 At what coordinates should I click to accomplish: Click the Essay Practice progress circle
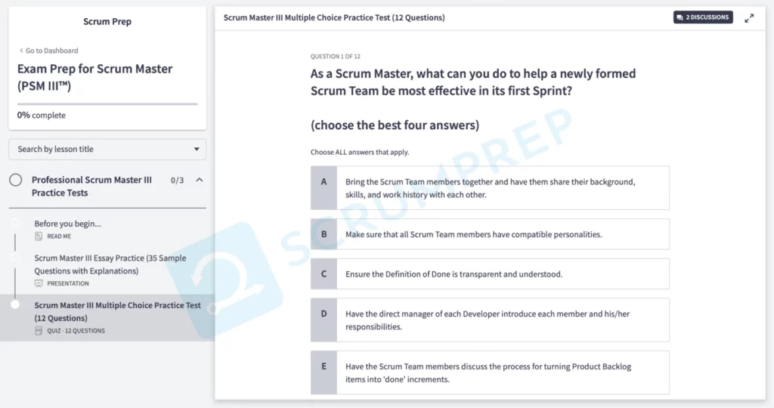click(x=14, y=258)
